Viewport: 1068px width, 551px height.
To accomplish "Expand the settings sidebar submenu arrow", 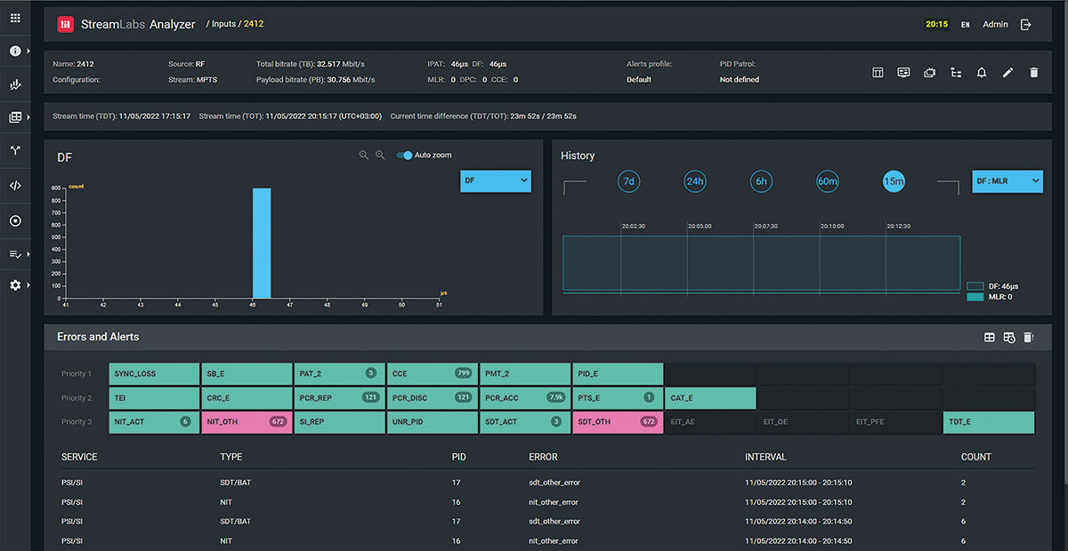I will tap(28, 285).
